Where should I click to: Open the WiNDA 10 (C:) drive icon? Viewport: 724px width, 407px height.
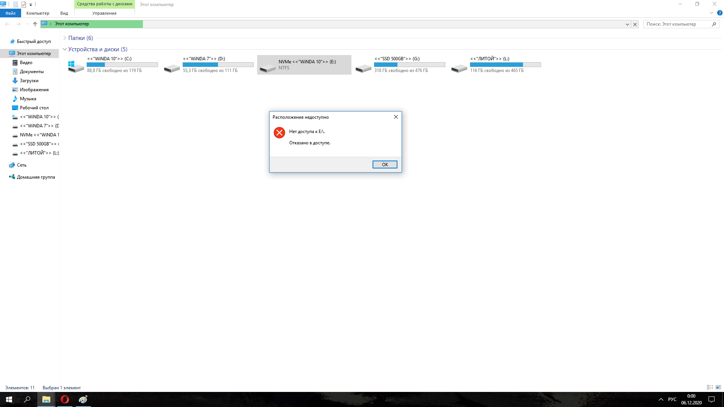coord(76,67)
